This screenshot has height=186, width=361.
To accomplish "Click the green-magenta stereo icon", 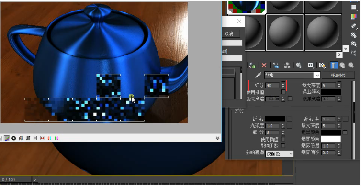I will point(56,138).
